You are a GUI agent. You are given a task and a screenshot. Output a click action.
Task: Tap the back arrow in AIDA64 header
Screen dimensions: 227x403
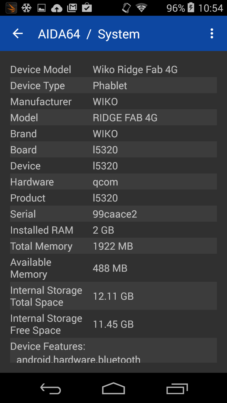pyautogui.click(x=18, y=34)
